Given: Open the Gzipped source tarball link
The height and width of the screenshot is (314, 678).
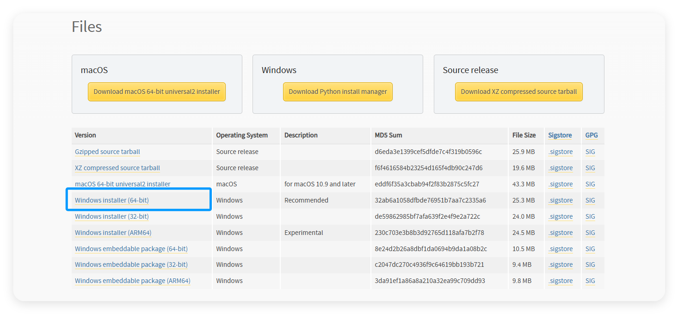Looking at the screenshot, I should 107,152.
